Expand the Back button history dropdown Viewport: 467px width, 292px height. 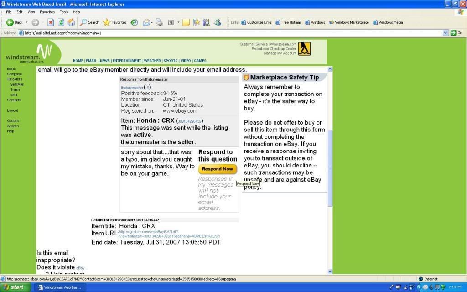(26, 22)
